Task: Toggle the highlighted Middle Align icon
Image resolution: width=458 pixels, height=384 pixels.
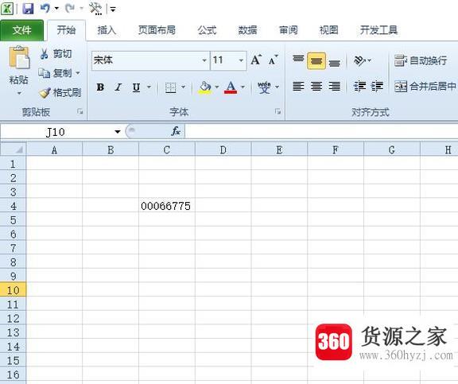Action: point(316,60)
